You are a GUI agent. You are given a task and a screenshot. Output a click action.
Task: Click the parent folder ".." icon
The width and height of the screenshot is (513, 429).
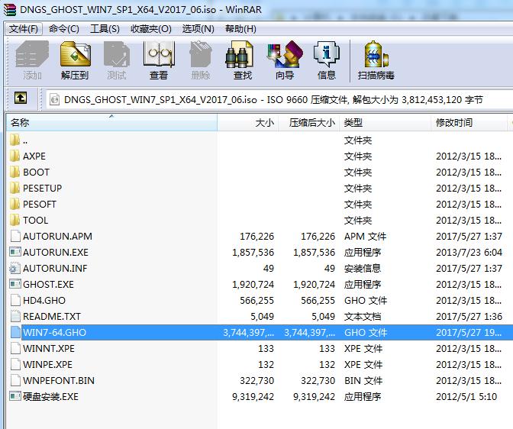pos(15,140)
